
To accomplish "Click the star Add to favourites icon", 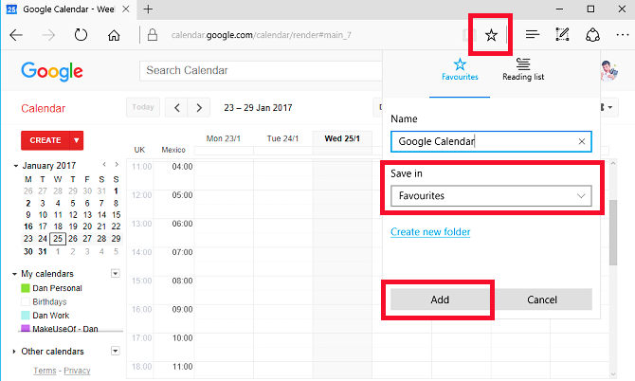I will (491, 35).
